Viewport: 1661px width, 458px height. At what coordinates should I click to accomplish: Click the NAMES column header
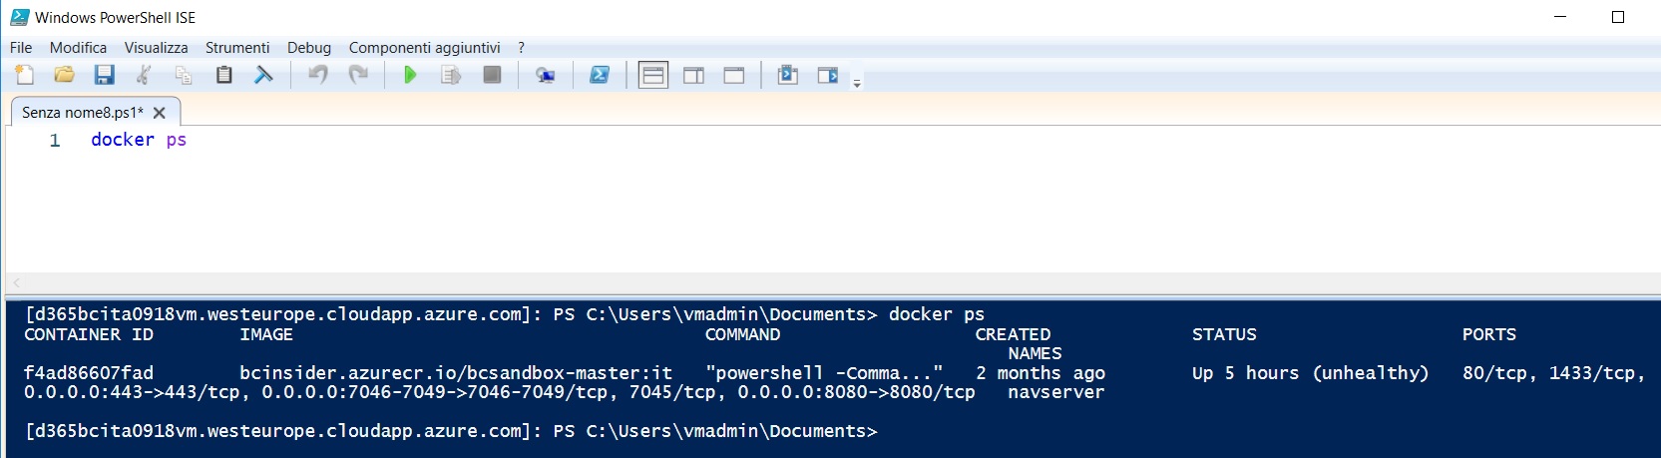(x=1035, y=353)
